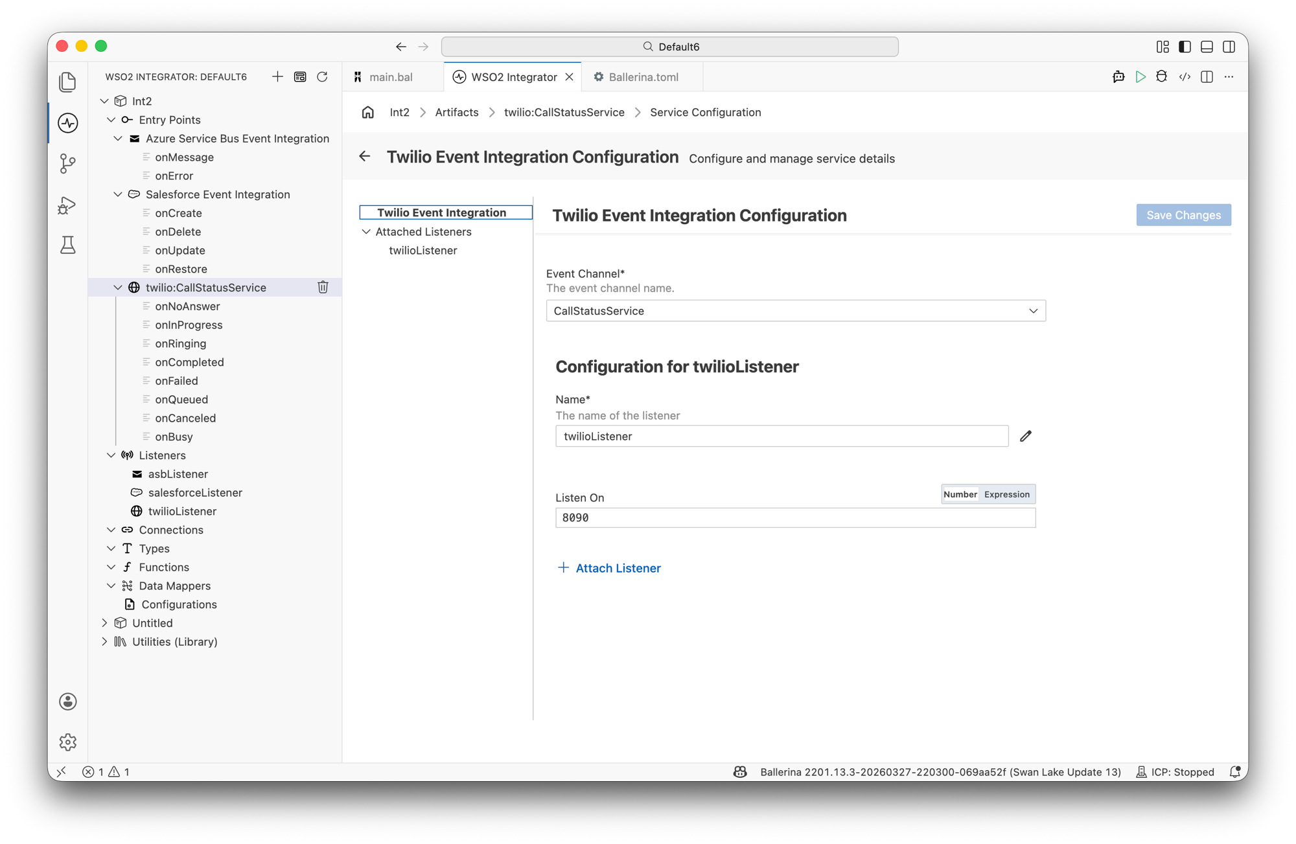Viewport: 1296px width, 844px height.
Task: Open Manage gear icon in activity bar
Action: (x=67, y=742)
